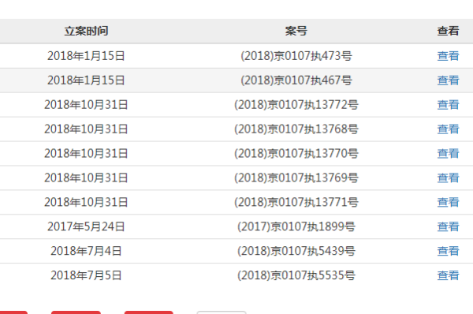The image size is (473, 314).
Task: Click the 立案时间 column header
Action: point(86,31)
